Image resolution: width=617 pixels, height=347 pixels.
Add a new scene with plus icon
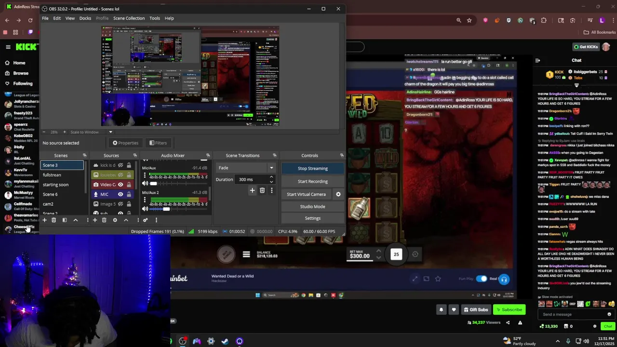pos(44,220)
